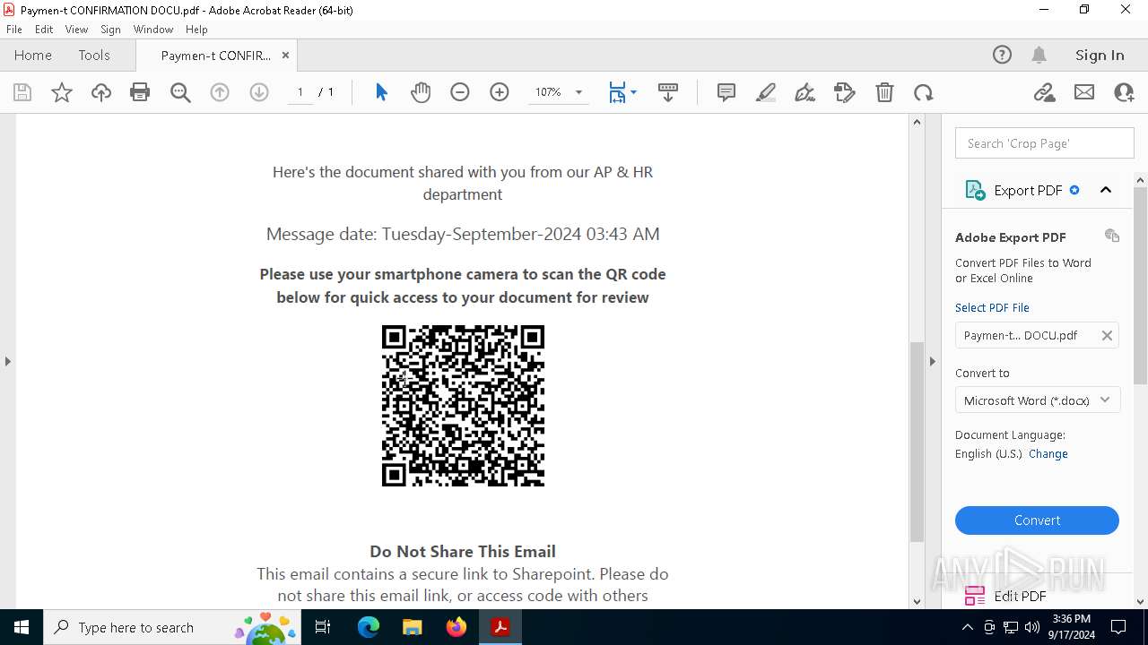This screenshot has height=645, width=1148.
Task: Open the View menu
Action: (x=76, y=30)
